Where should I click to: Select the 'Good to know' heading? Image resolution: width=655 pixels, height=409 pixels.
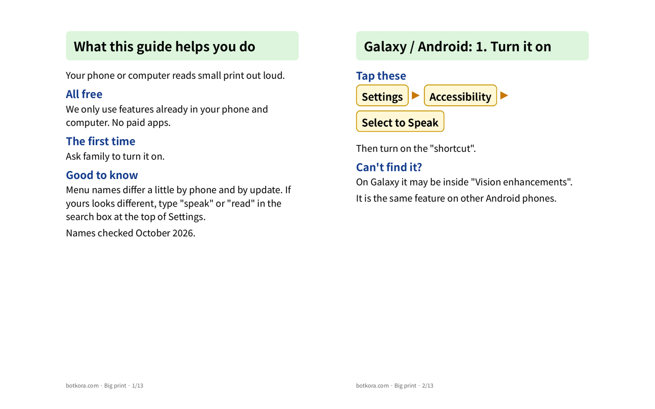pos(102,175)
